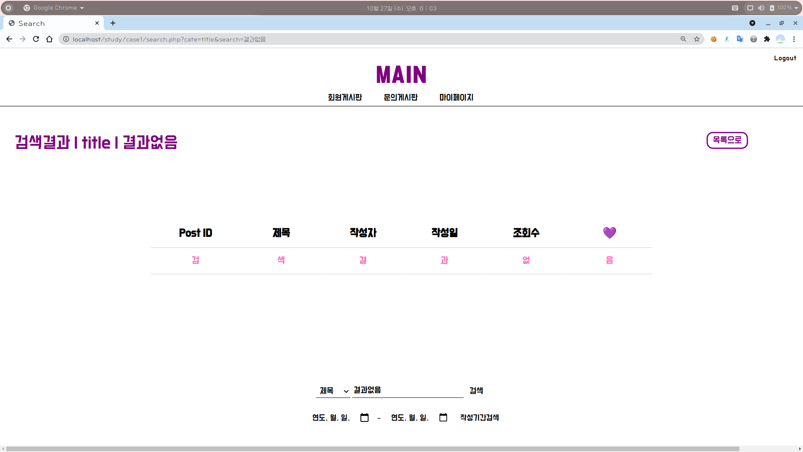
Task: Open Chrome three-dot menu
Action: (794, 39)
